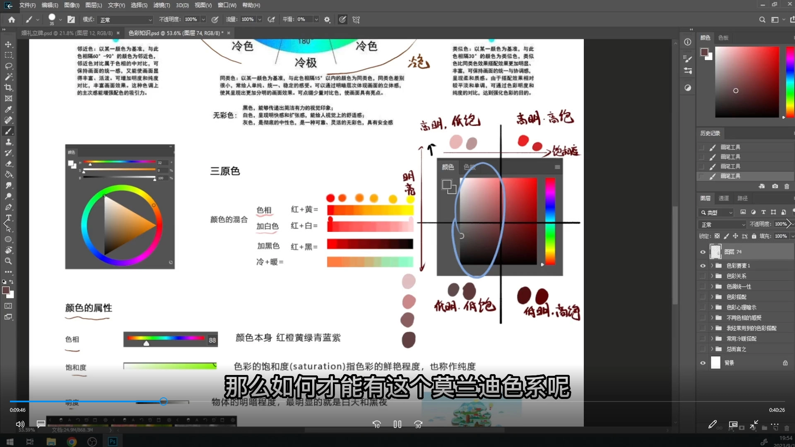Open the layer blend mode 正常 dropdown

[x=723, y=224]
